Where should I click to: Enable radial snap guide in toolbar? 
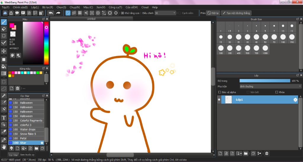92,13
